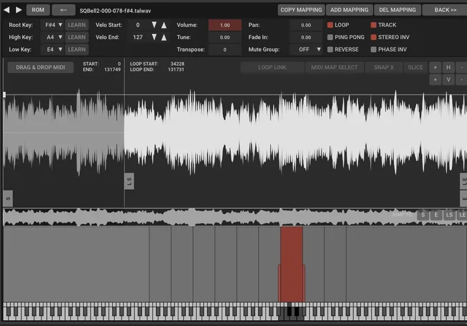Toggle the LOOP checkbox
The width and height of the screenshot is (467, 326).
tap(331, 25)
